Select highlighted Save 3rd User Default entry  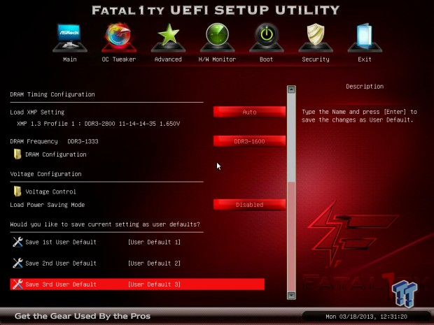(137, 284)
